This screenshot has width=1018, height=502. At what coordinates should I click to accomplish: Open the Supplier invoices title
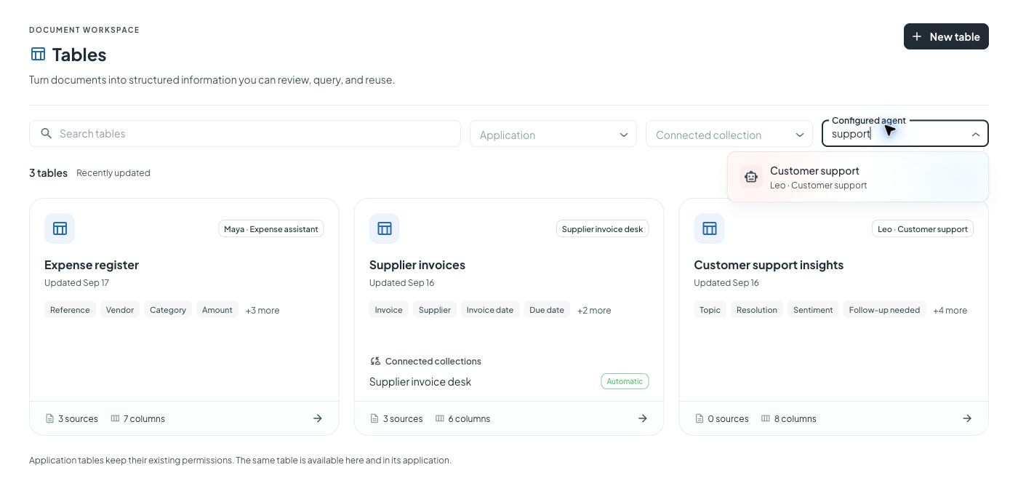[x=417, y=265]
